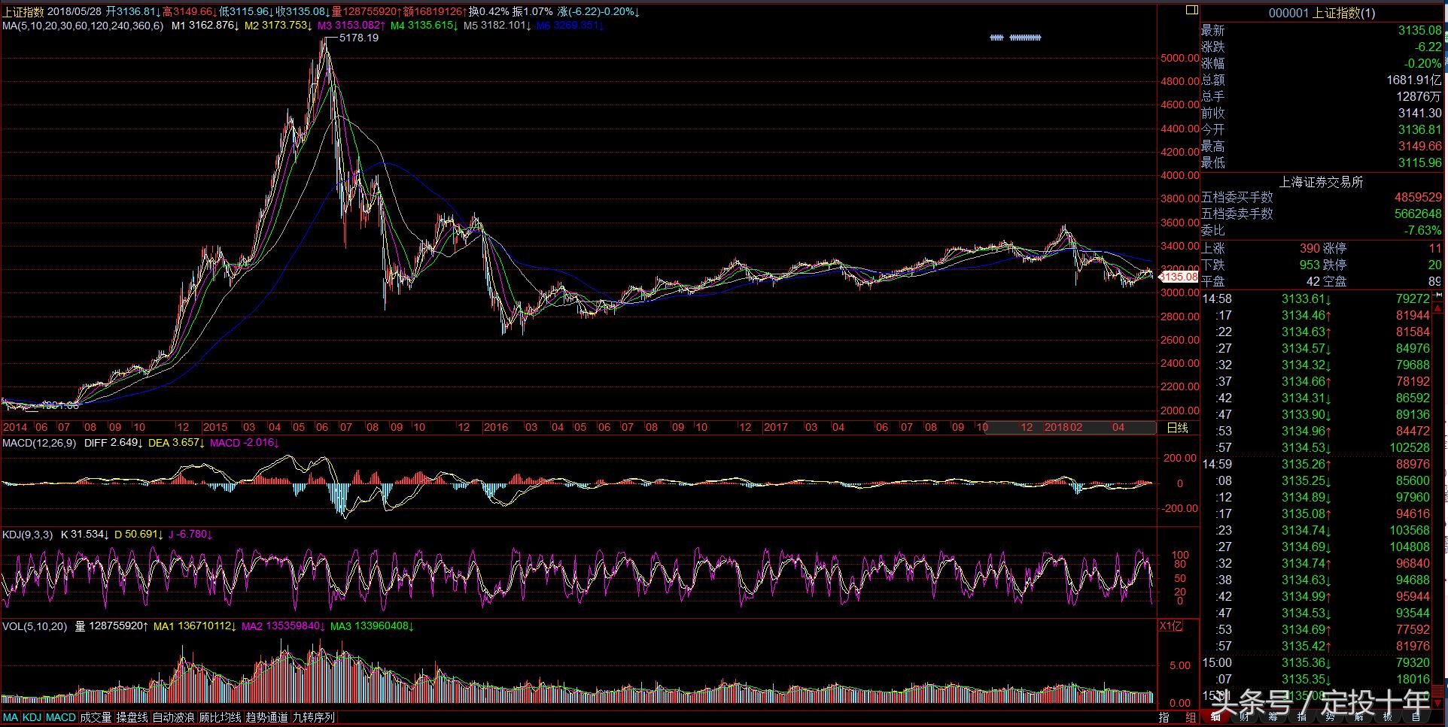Screen dimensions: 1448x727
Task: Click the 上涨 count 390
Action: (1310, 248)
